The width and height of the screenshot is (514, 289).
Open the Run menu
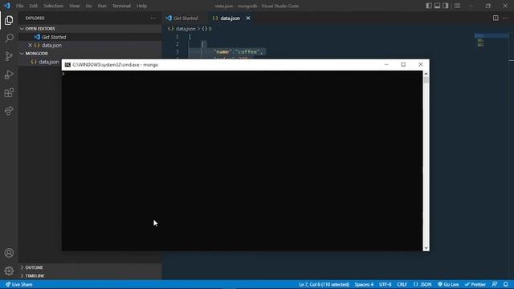(x=102, y=6)
